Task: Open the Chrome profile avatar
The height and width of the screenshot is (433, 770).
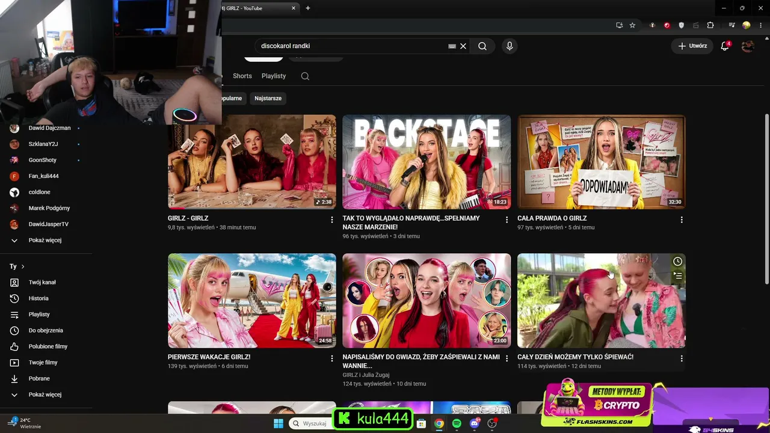Action: 746,25
